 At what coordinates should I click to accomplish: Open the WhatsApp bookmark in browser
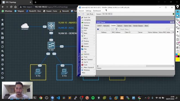point(7,11)
